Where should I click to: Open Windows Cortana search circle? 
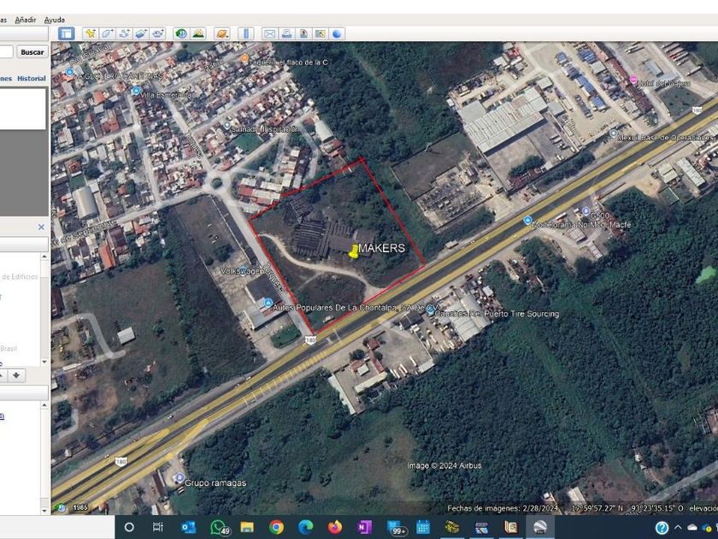[129, 527]
